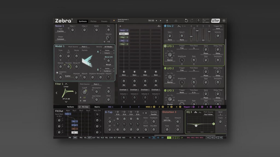Viewport: 280px width, 157px height.
Task: Open settings gear icon beside u-he logo
Action: [x=224, y=21]
